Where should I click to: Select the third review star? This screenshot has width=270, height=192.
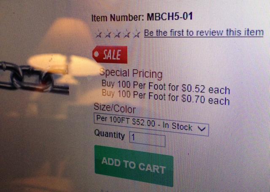(118, 34)
